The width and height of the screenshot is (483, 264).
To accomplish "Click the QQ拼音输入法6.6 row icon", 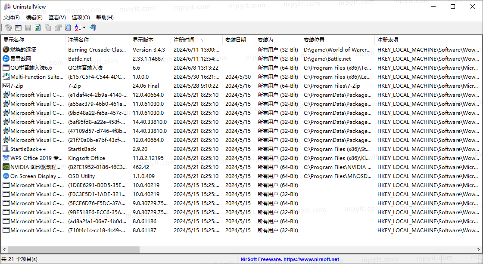I will click(6, 68).
